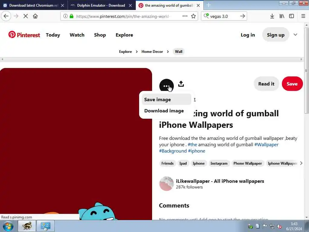309x232 pixels.
Task: Click the #Wallpaper hashtag link
Action: point(266,145)
